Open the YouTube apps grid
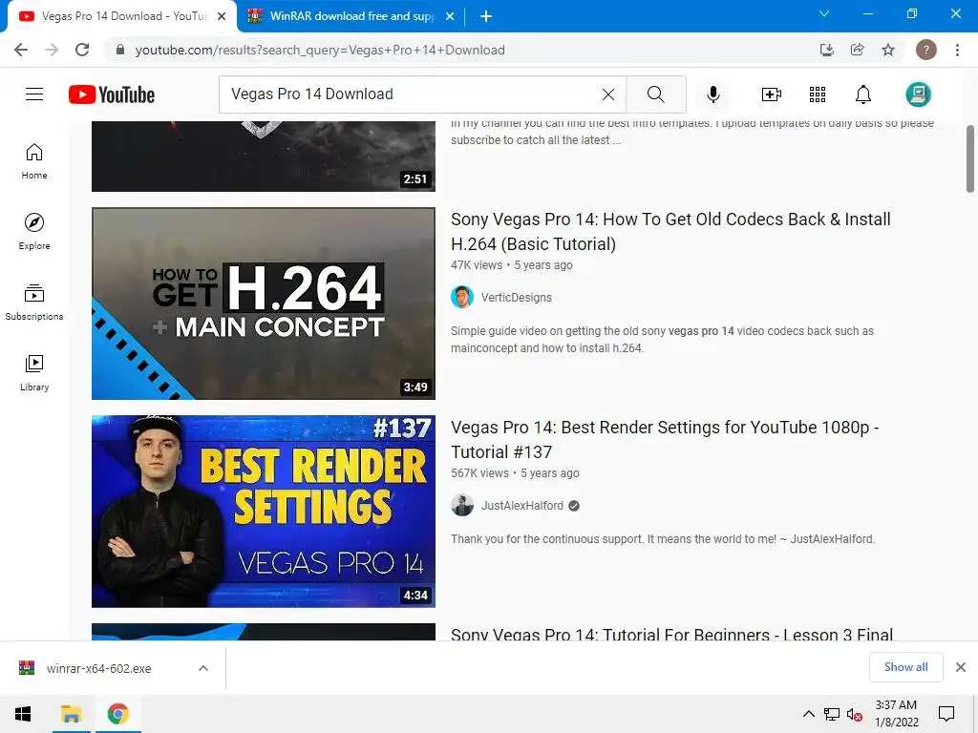 818,94
